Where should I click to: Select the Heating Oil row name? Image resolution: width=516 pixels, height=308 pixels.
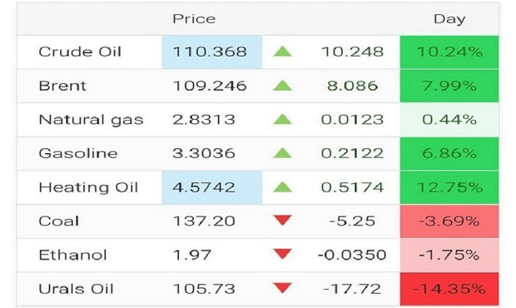[88, 187]
